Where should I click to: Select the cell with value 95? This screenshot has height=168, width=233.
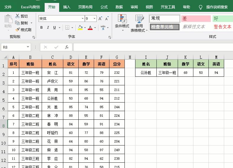tap(86, 90)
